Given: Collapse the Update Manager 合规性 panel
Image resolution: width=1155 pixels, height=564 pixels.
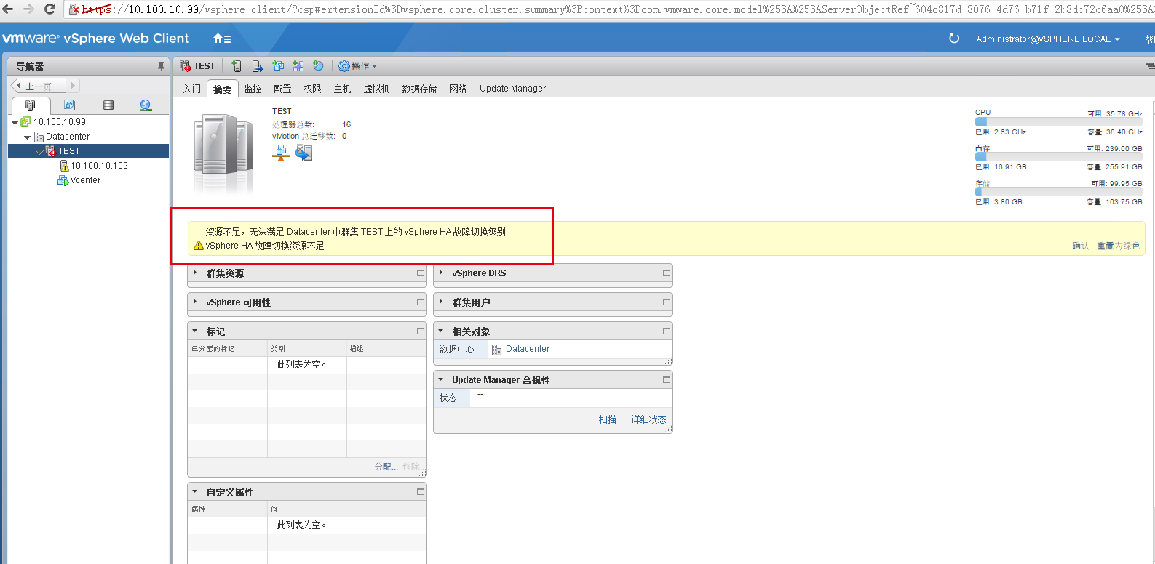Looking at the screenshot, I should pos(441,380).
